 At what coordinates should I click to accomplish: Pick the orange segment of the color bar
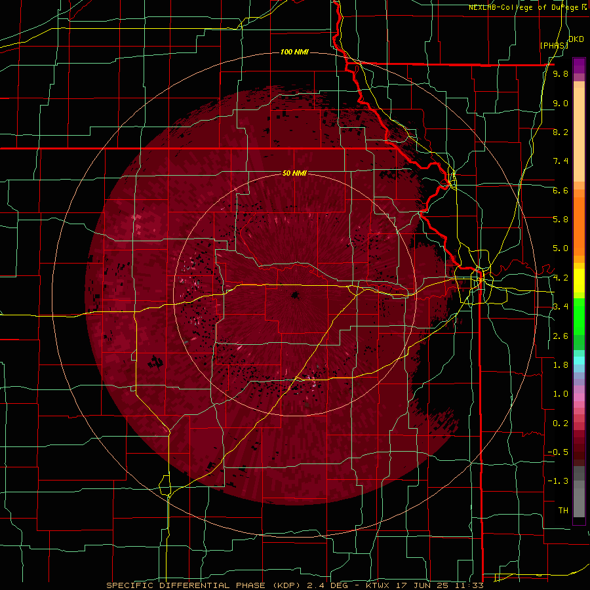(579, 226)
